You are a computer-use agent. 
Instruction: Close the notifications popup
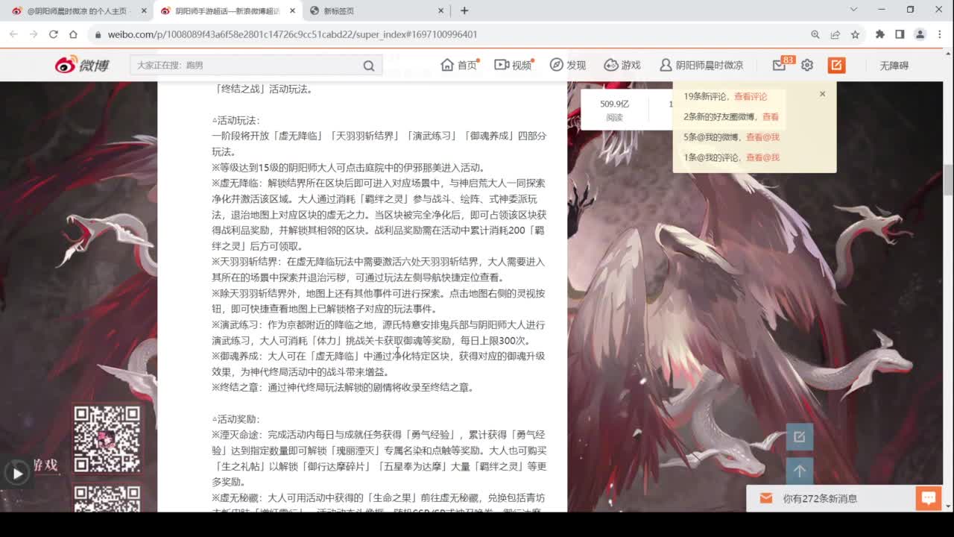tap(822, 94)
